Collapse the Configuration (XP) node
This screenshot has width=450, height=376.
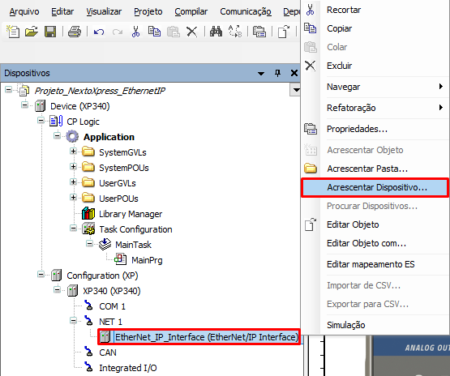(x=41, y=275)
